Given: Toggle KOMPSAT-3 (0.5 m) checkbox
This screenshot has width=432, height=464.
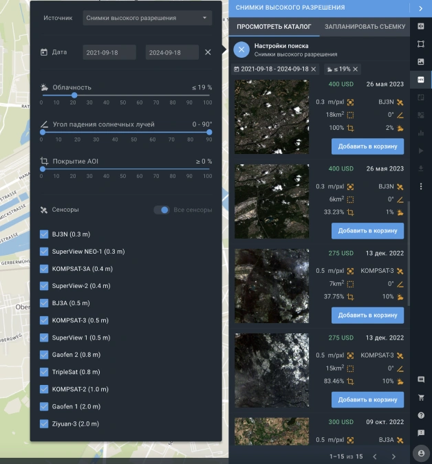Looking at the screenshot, I should 44,320.
